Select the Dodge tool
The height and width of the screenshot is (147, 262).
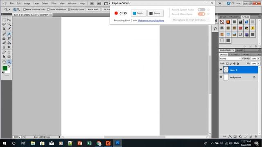click(x=9, y=47)
